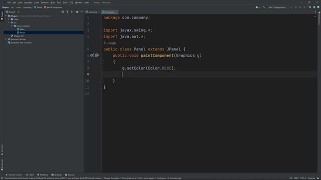Toggle fold marker at the import line
The height and width of the screenshot is (180, 321).
(102, 30)
